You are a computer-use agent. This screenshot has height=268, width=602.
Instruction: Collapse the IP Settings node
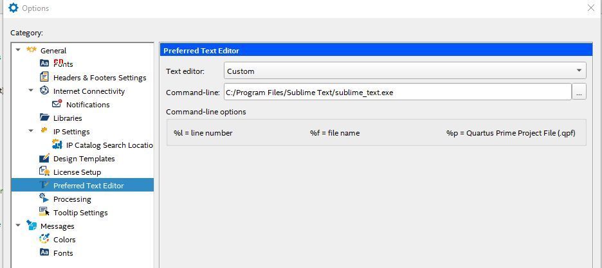tap(31, 131)
